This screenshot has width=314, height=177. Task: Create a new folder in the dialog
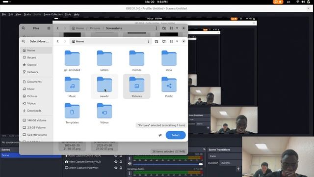pyautogui.click(x=164, y=41)
